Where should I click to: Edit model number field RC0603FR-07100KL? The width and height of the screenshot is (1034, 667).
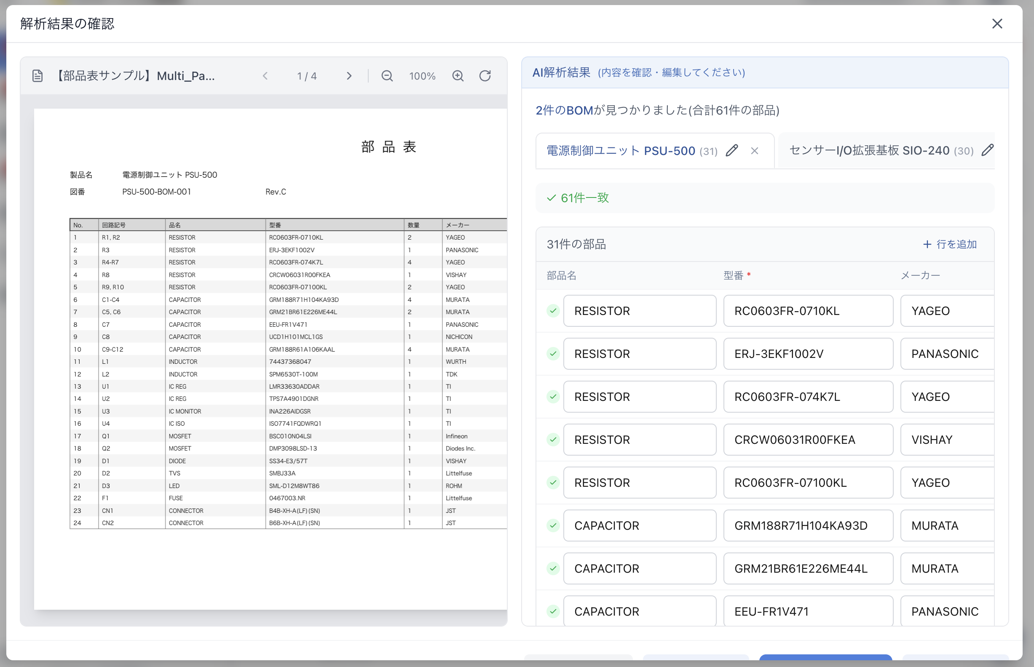808,483
